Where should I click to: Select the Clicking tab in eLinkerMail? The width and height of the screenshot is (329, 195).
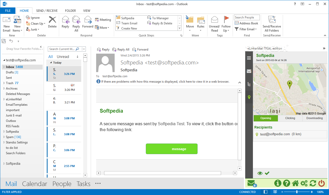click(x=290, y=118)
